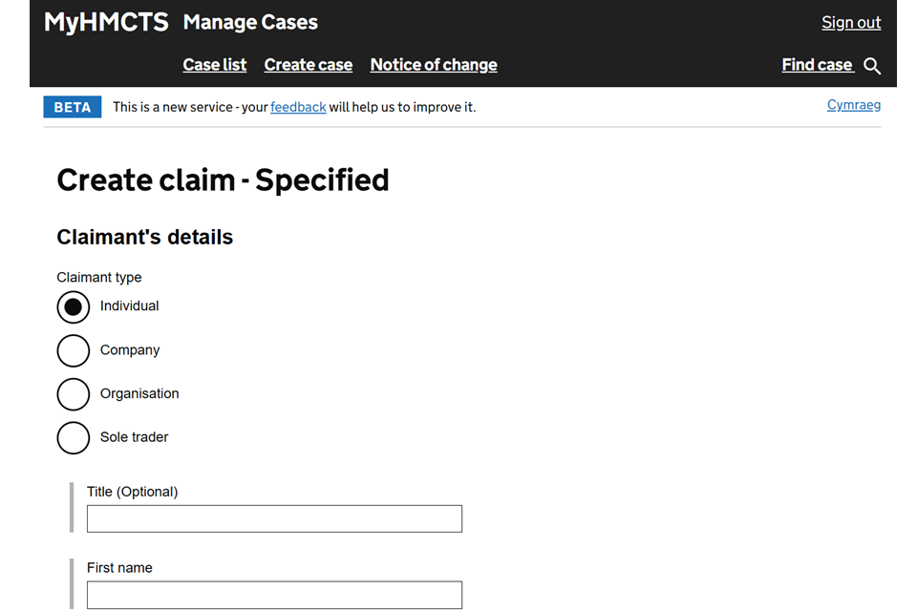Screen dimensions: 917x611
Task: Click the MyHMCTS logo
Action: [x=105, y=21]
